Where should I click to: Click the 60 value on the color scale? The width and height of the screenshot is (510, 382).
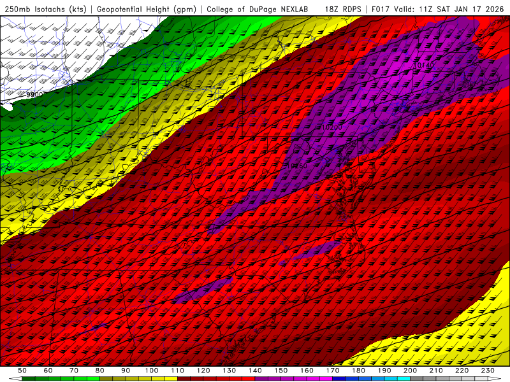[x=48, y=371]
